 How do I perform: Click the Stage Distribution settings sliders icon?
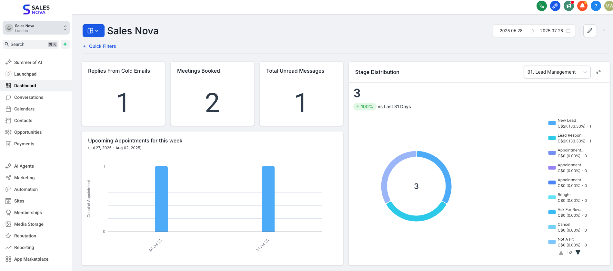click(598, 72)
